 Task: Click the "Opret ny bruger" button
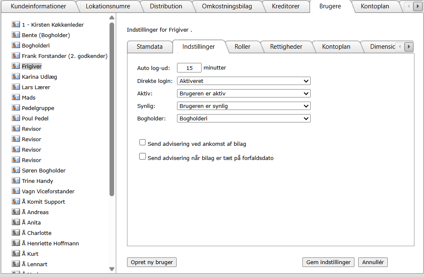pyautogui.click(x=152, y=262)
